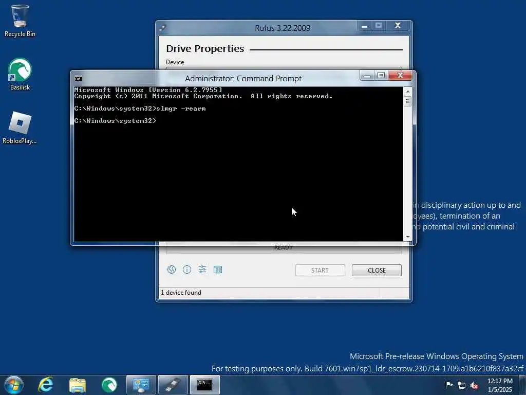Click the 'Drive Properties' heading in Rufus
Image resolution: width=526 pixels, height=395 pixels.
[205, 49]
